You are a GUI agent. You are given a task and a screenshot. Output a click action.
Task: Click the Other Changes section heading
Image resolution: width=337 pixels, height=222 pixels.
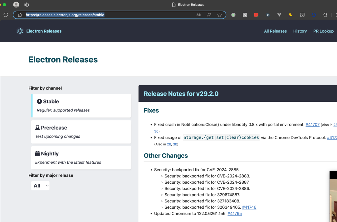point(166,156)
